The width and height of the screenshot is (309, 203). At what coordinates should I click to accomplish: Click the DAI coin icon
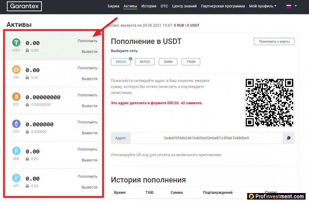(x=16, y=70)
